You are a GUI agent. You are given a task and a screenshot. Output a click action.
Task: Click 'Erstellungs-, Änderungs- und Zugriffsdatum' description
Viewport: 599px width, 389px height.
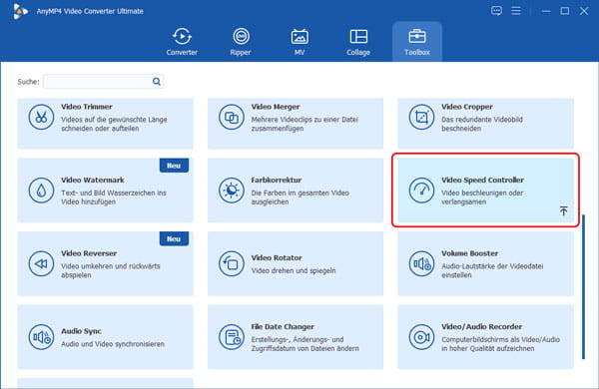point(304,344)
